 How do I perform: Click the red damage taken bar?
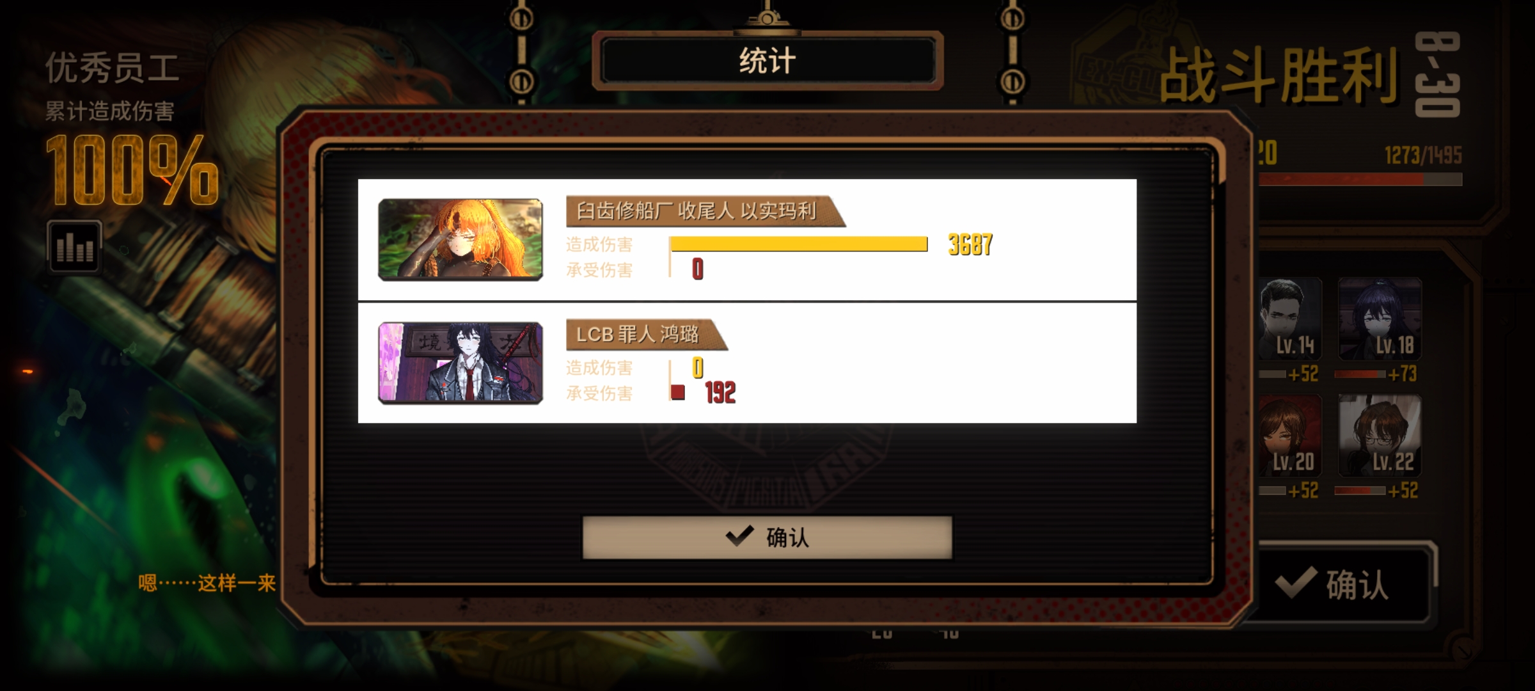678,392
